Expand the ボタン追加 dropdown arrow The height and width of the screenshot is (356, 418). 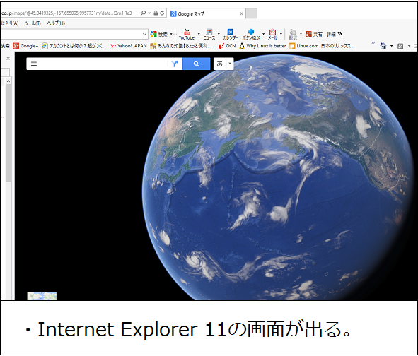pos(263,34)
